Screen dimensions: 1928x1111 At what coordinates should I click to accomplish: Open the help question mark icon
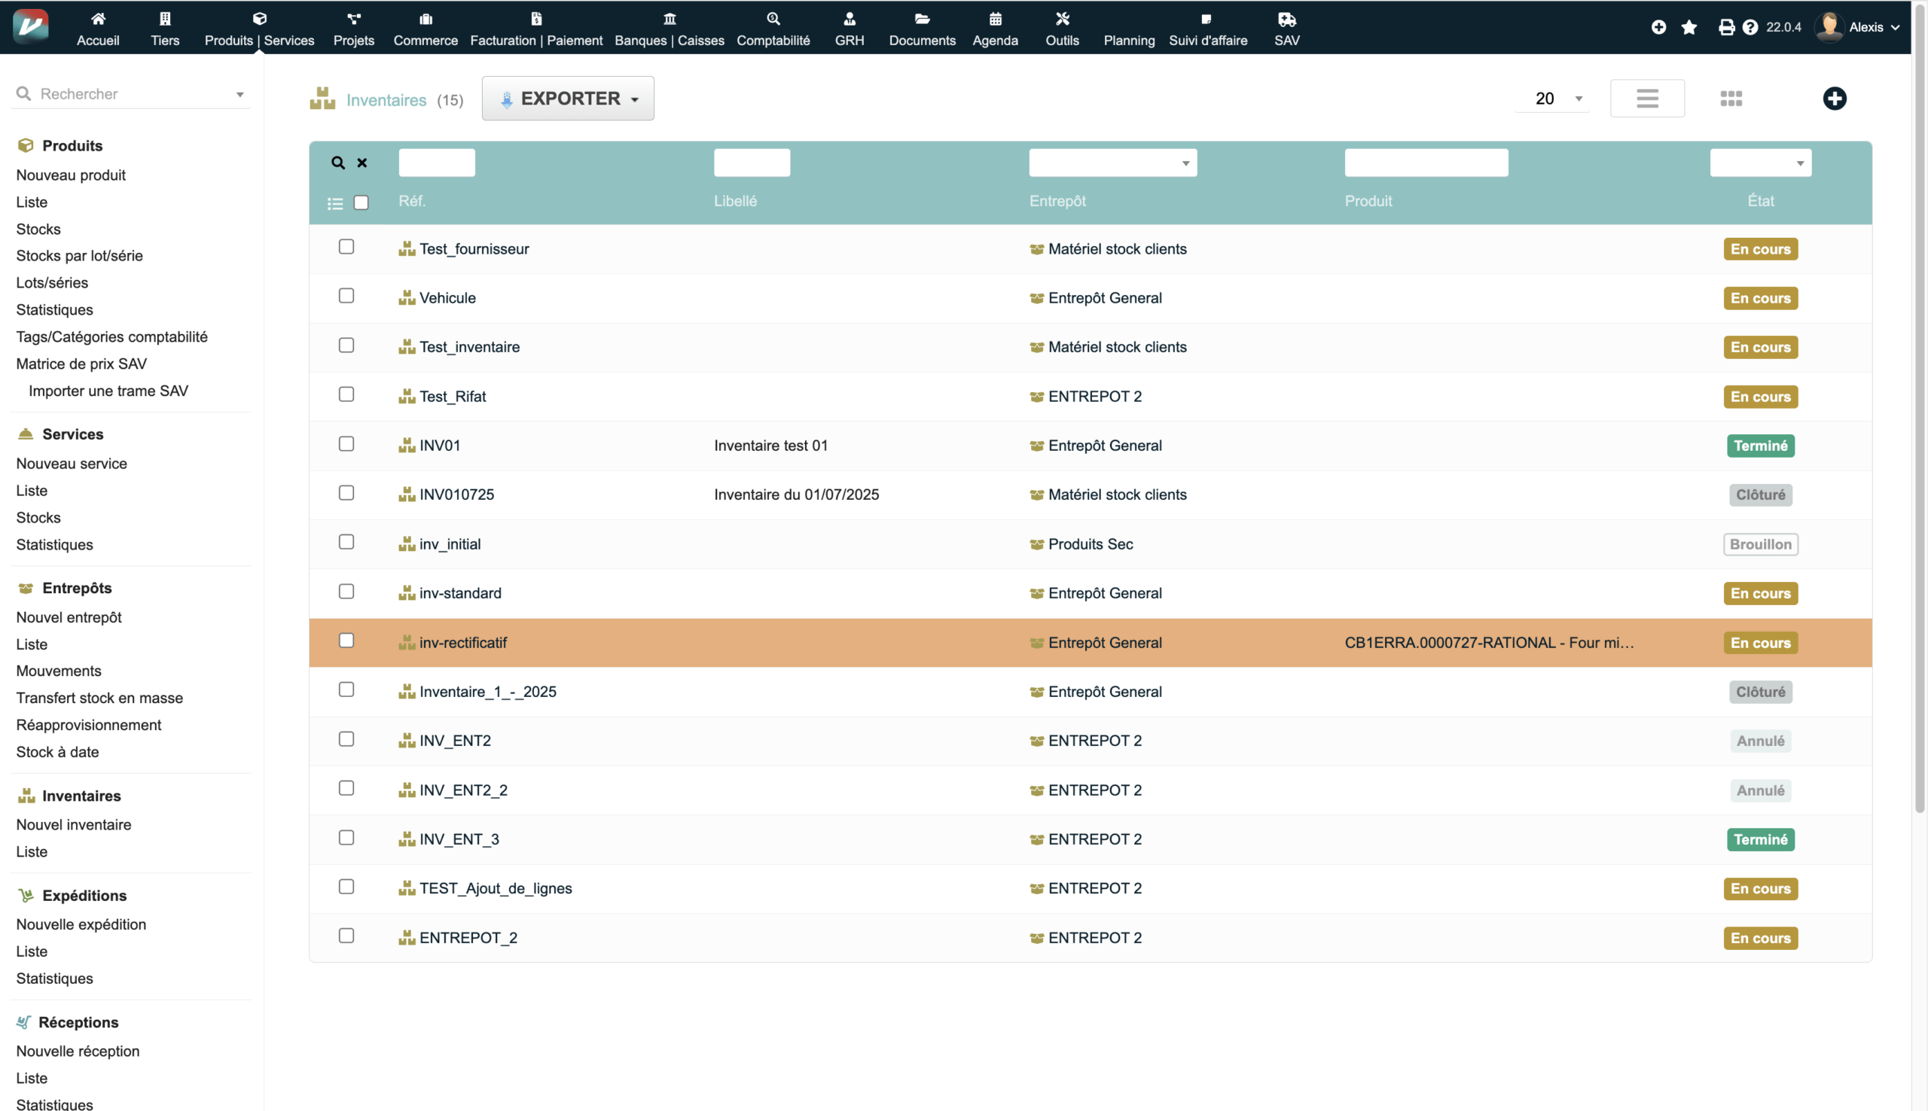(1750, 27)
